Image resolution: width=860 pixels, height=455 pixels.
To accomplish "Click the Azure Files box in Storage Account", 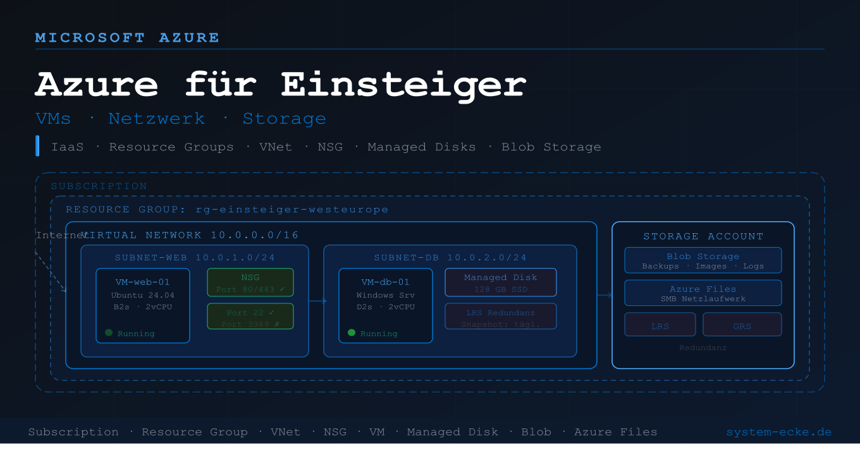I will pyautogui.click(x=703, y=293).
